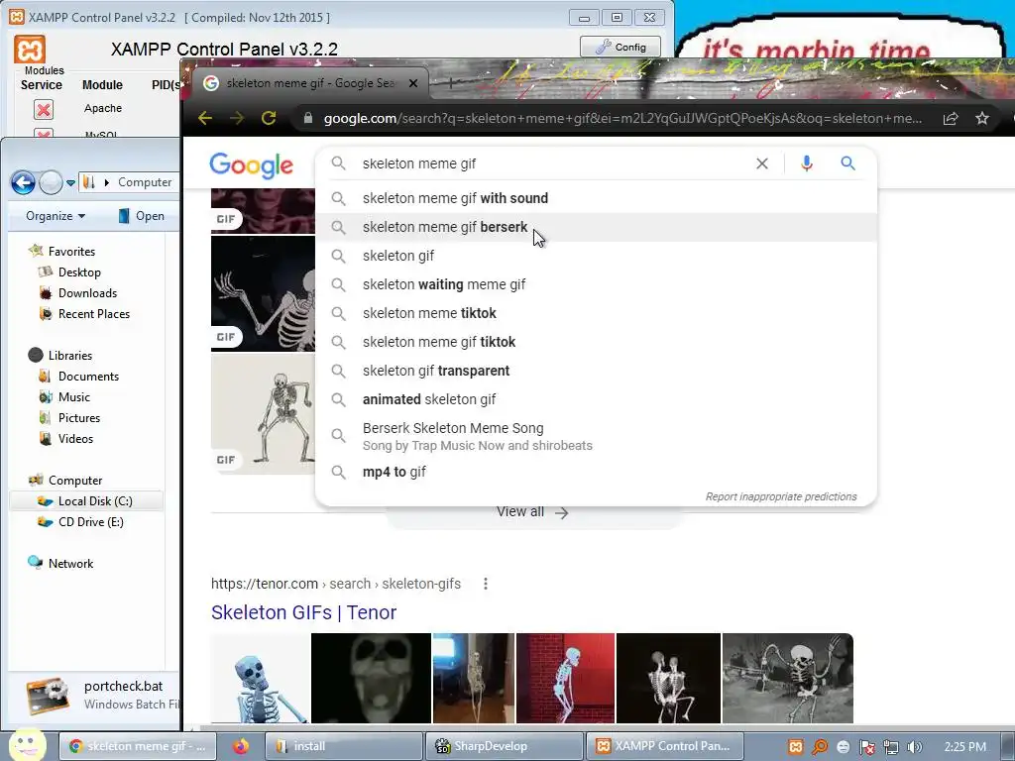Close the skeleton meme gif tab
This screenshot has height=761, width=1015.
[413, 83]
